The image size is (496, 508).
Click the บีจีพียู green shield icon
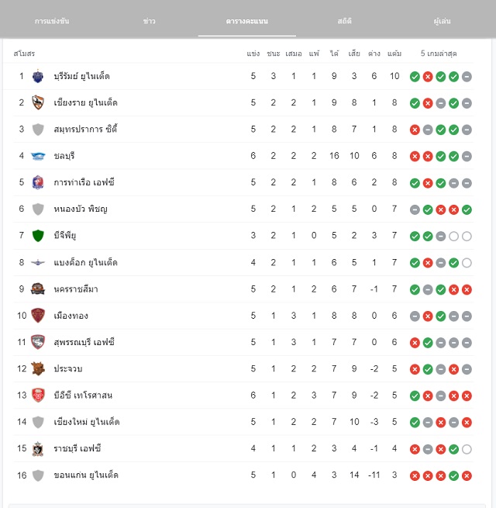pyautogui.click(x=38, y=236)
